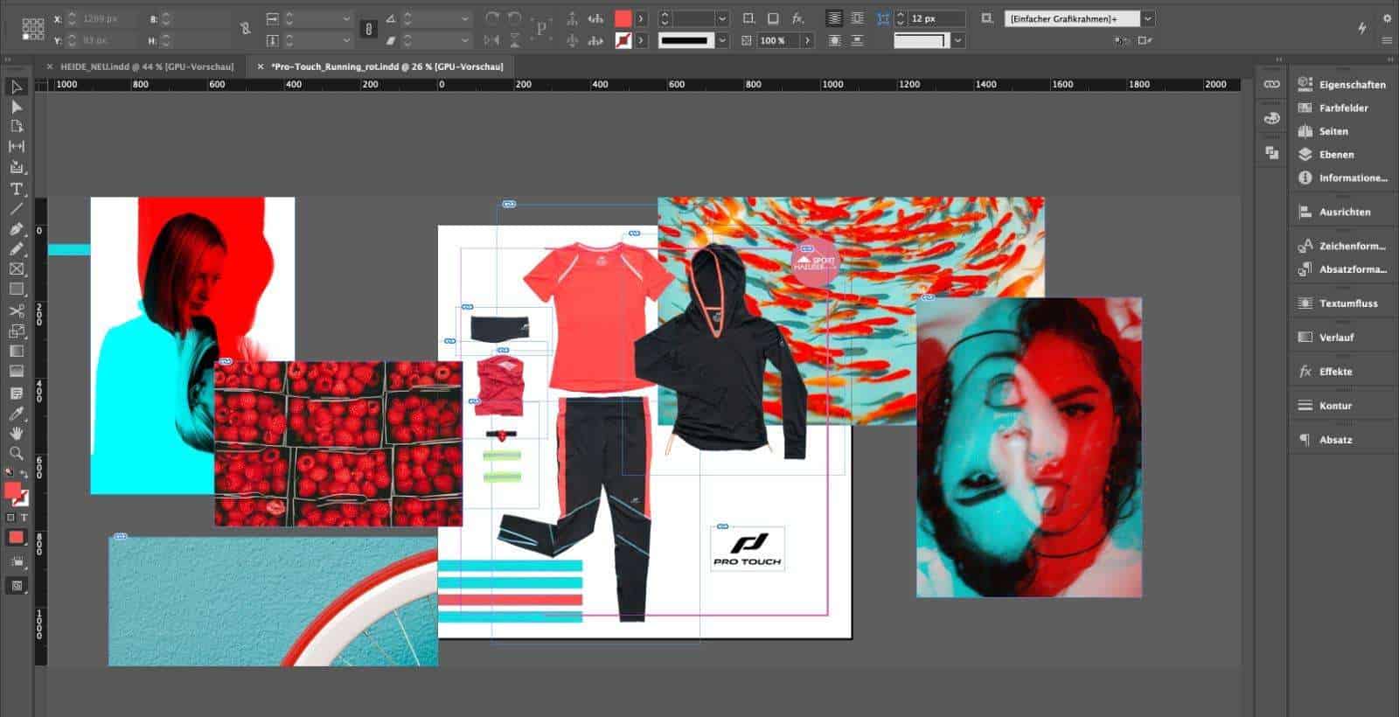Screen dimensions: 1399x717
Task: Click the swap fill and stroke arrow
Action: (x=24, y=475)
